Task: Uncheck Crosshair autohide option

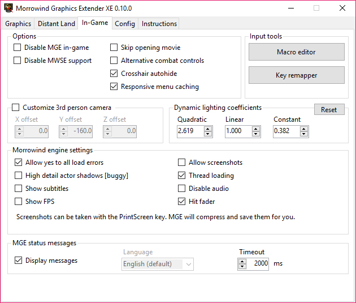Action: point(114,74)
